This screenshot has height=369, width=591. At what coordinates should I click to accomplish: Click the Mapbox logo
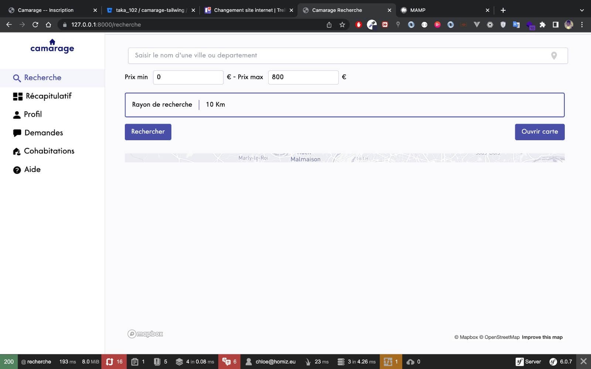coord(145,334)
